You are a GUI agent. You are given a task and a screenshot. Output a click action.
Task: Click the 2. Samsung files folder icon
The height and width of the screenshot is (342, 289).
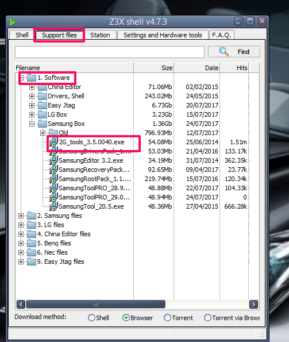(32, 216)
